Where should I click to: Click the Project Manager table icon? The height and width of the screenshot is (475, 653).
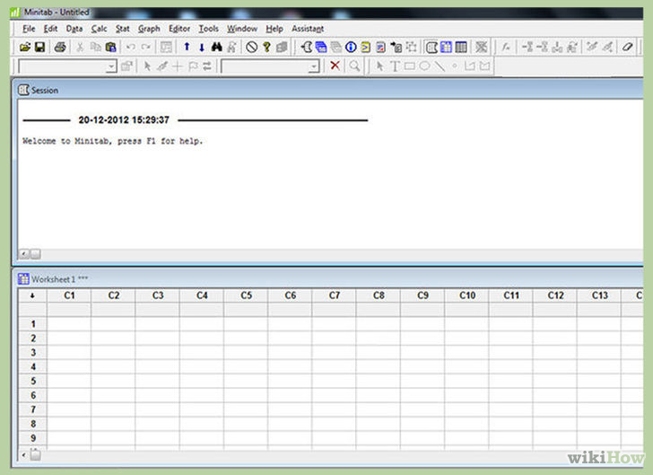(461, 47)
